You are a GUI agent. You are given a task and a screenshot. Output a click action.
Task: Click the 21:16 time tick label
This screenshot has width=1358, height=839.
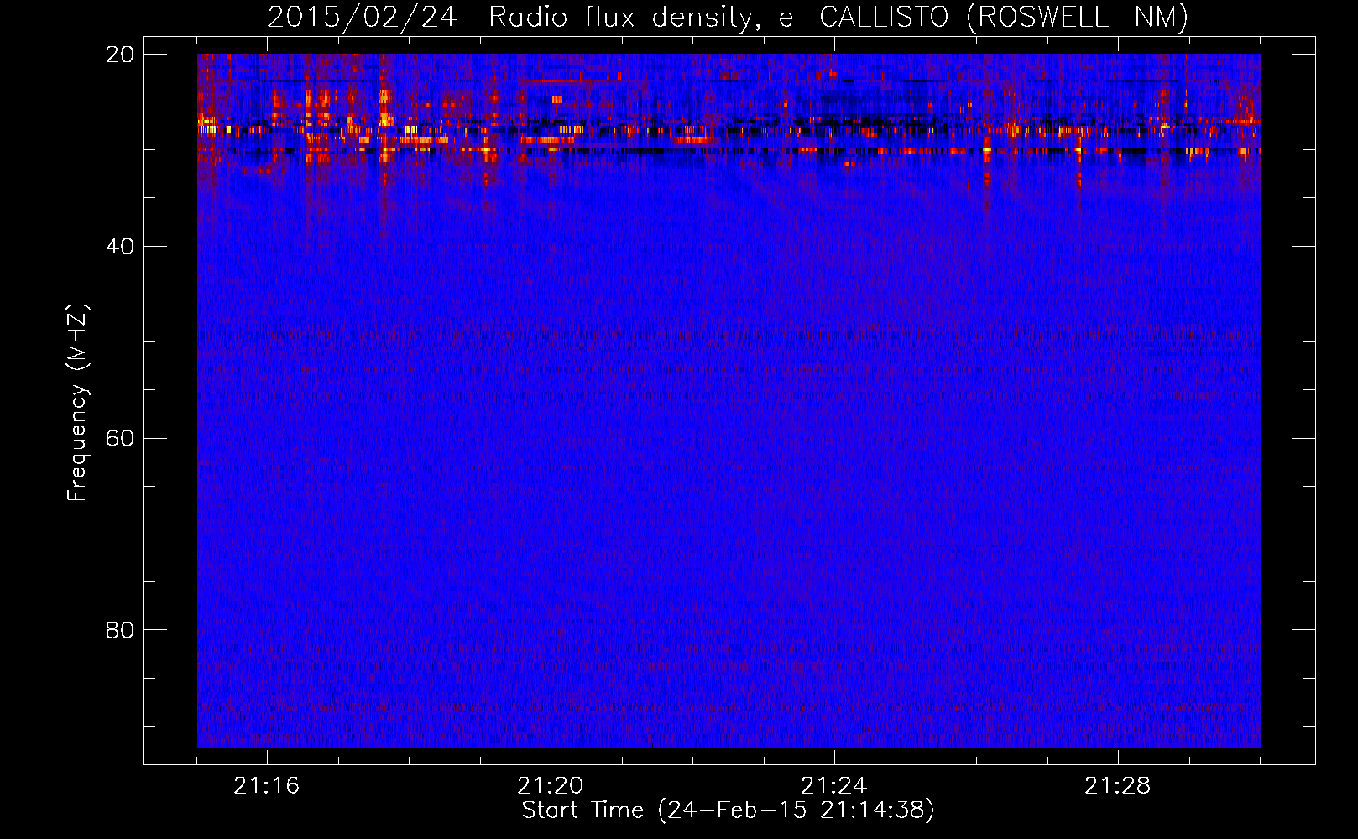tap(267, 785)
